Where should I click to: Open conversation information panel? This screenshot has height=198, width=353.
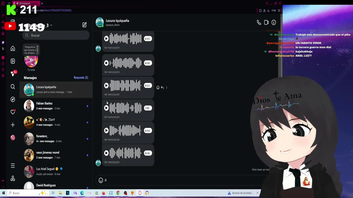click(274, 23)
